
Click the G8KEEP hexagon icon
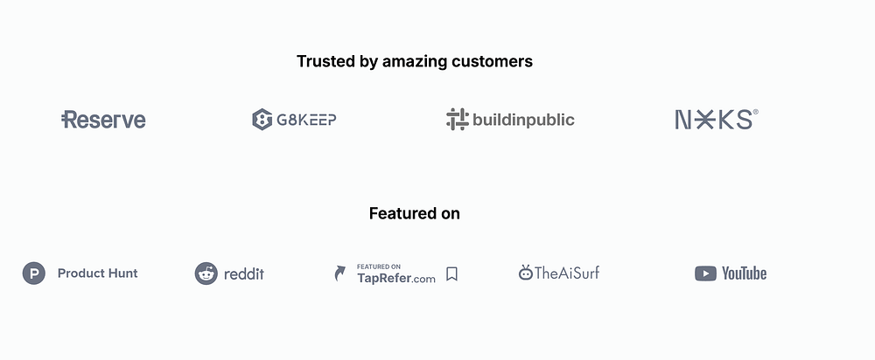coord(262,120)
